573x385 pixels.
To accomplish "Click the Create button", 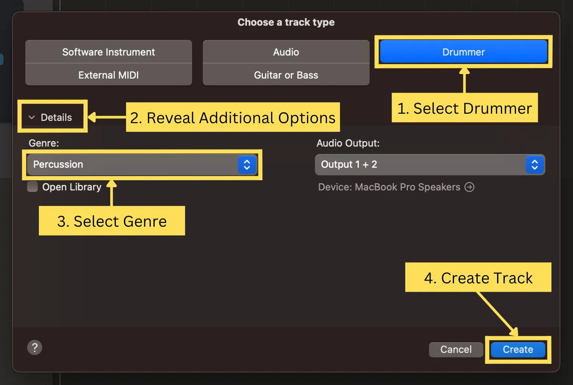I will click(x=517, y=349).
